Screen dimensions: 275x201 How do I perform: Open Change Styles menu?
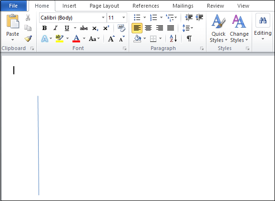tap(239, 29)
